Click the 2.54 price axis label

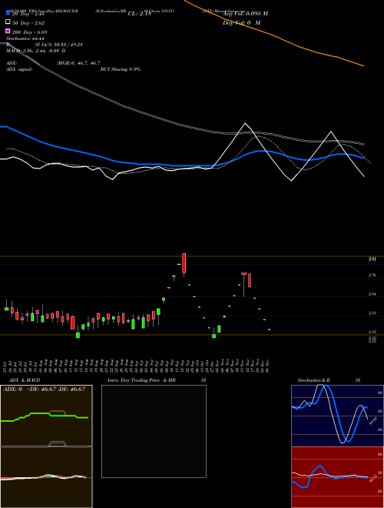click(372, 294)
